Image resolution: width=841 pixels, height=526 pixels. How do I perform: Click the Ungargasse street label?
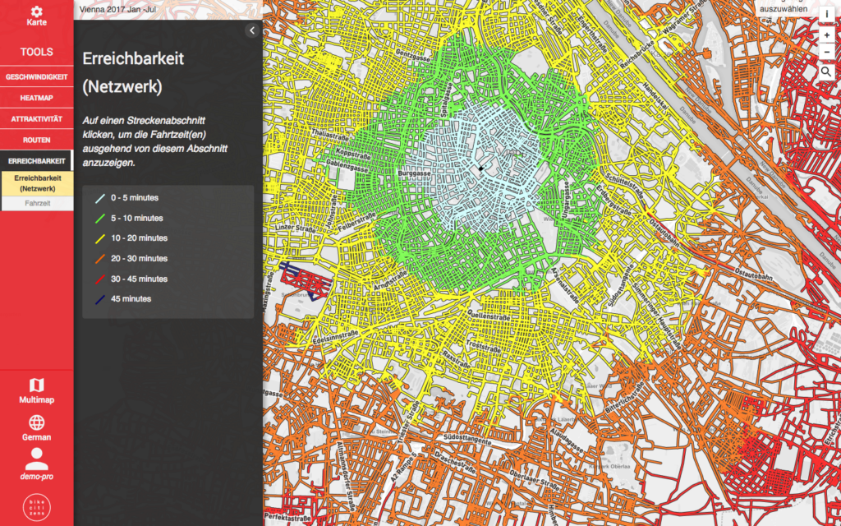(565, 201)
